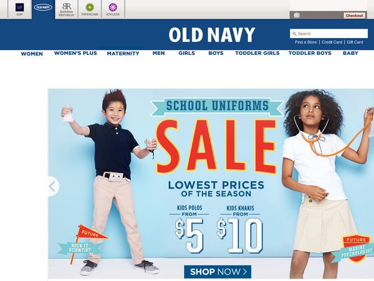Click the Checkout button
Viewport: 374px width, 281px height.
354,15
